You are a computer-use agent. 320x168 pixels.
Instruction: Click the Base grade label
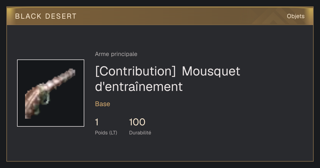(x=103, y=104)
